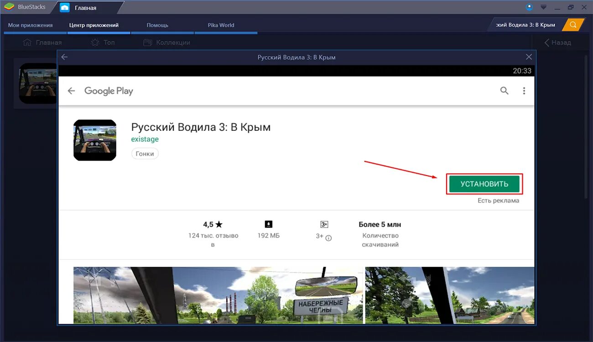Click the 20:33 clock in status bar
The image size is (593, 342).
click(x=522, y=71)
